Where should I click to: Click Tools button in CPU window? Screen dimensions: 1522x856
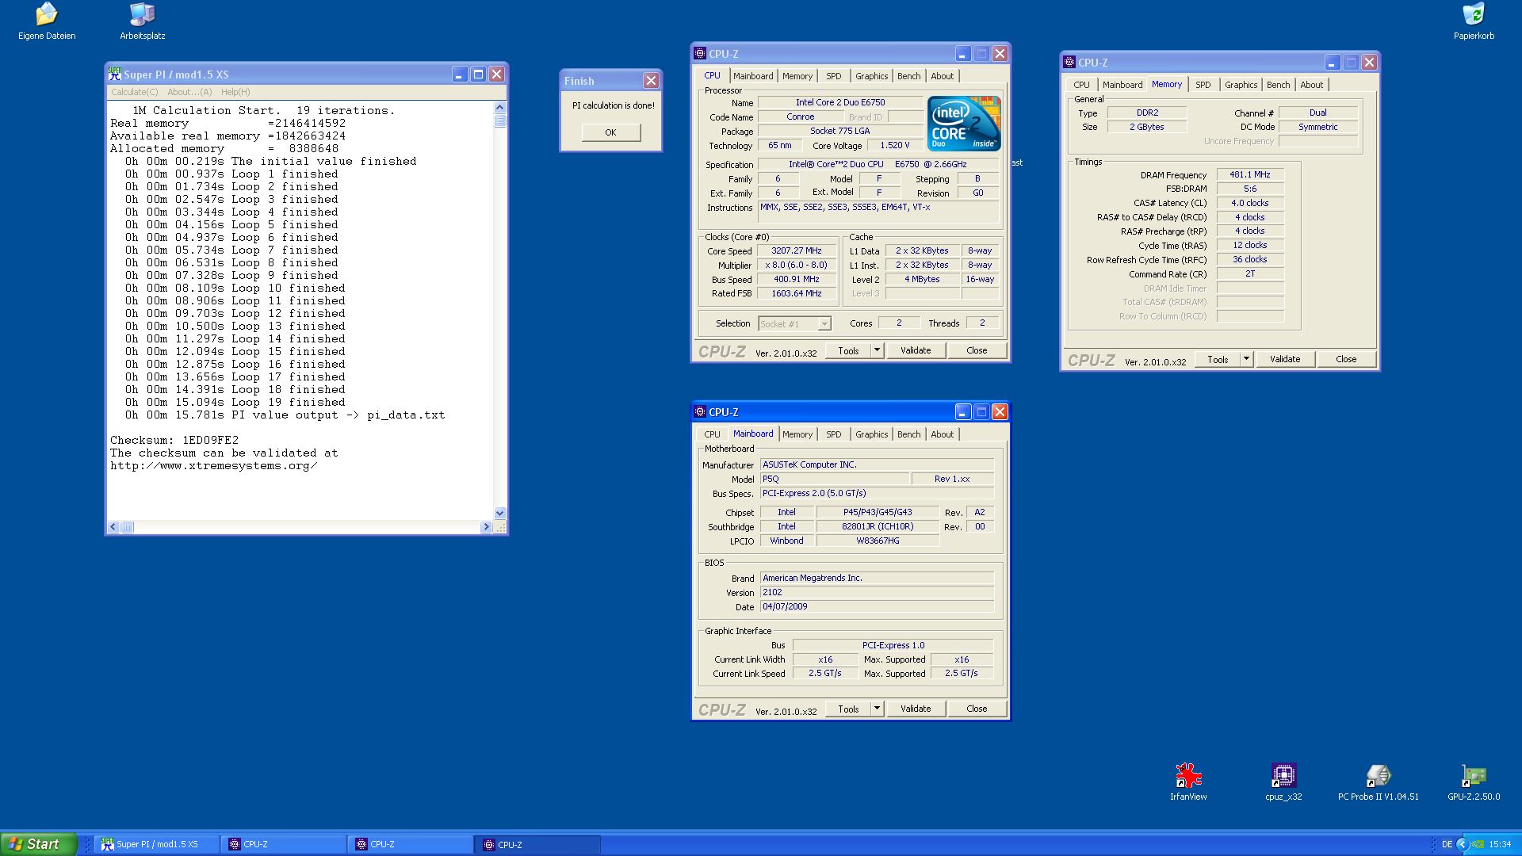pyautogui.click(x=848, y=350)
